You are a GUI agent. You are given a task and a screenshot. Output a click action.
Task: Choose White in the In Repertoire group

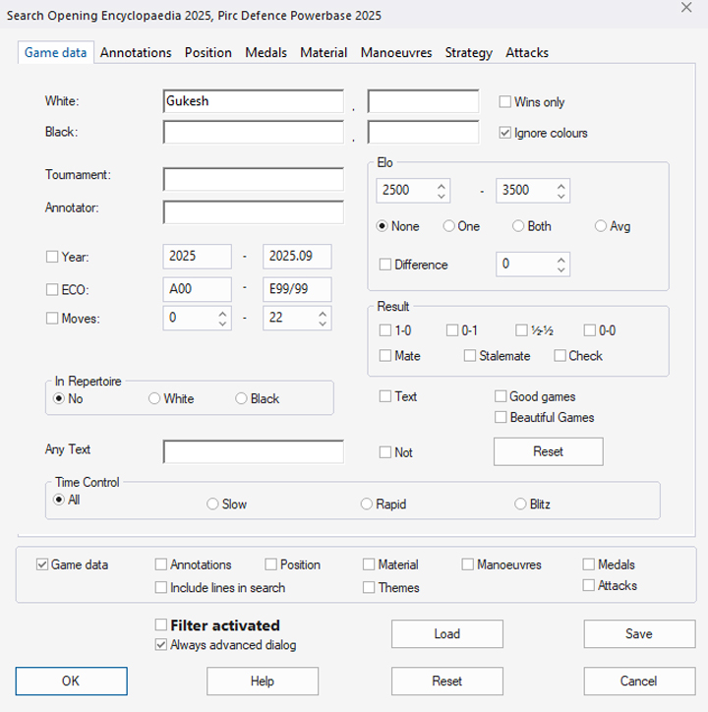coord(154,399)
